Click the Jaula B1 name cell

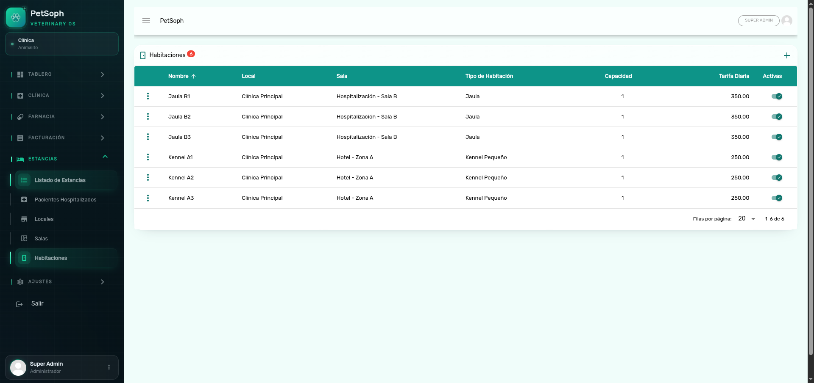click(x=179, y=96)
